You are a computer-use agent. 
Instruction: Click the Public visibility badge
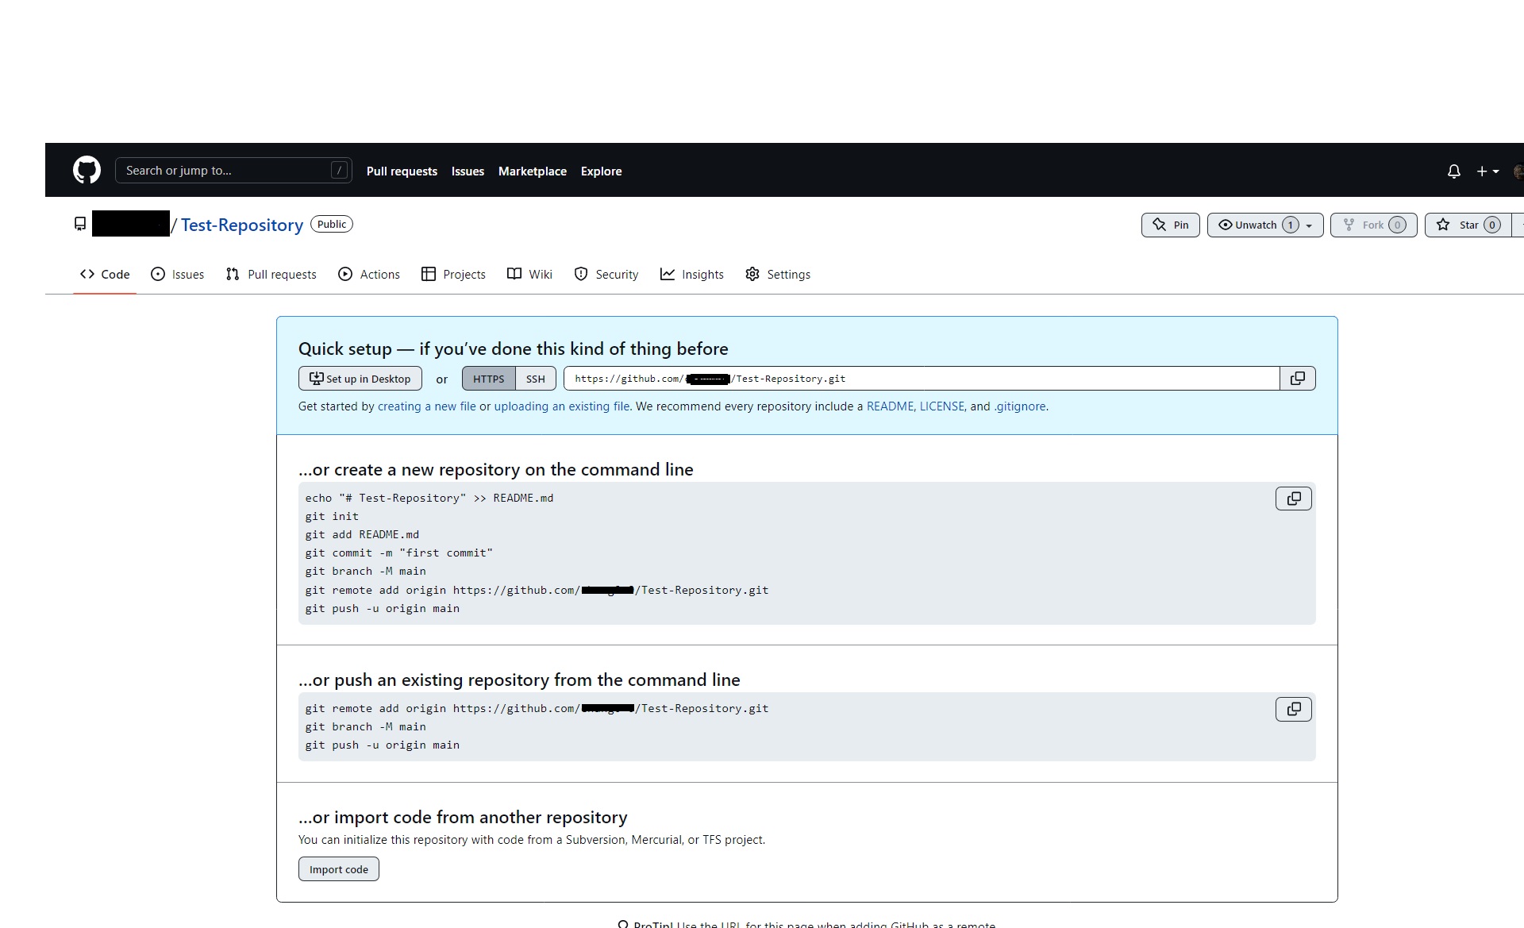coord(332,224)
